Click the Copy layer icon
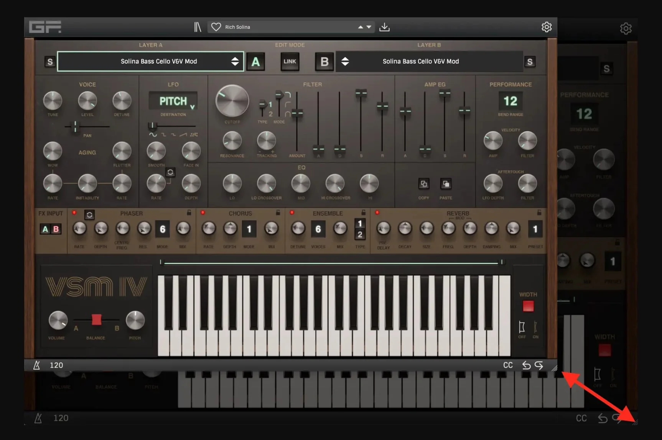The width and height of the screenshot is (662, 440). (x=424, y=184)
